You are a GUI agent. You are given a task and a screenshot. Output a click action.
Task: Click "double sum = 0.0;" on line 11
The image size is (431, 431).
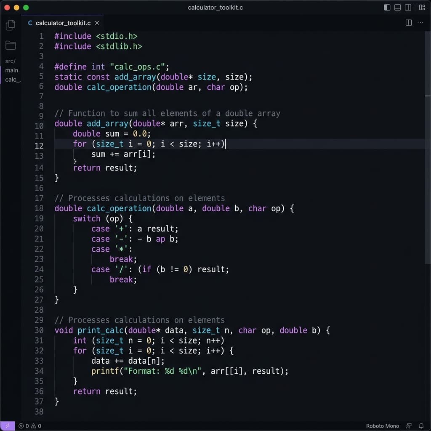click(112, 134)
